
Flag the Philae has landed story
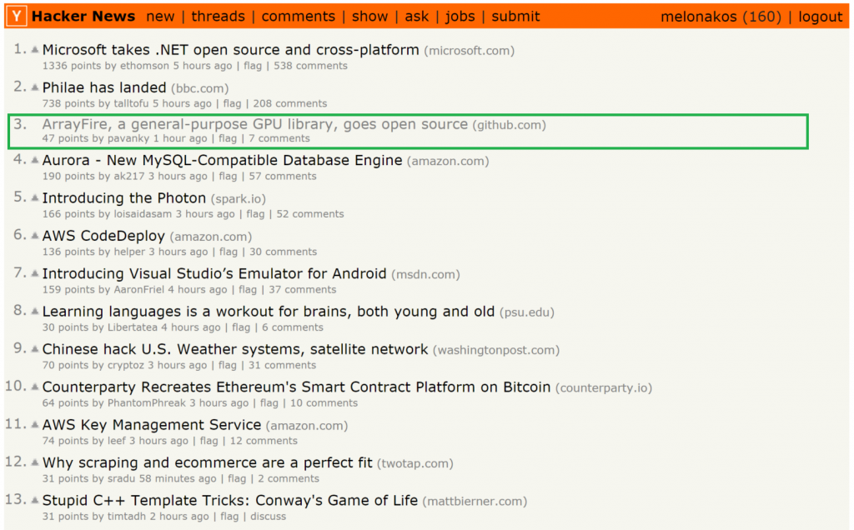click(x=232, y=103)
